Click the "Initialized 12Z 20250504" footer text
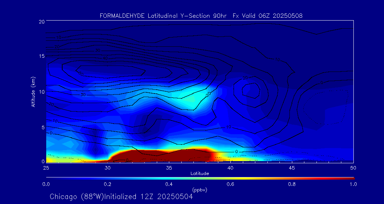384x204 pixels. click(149, 197)
